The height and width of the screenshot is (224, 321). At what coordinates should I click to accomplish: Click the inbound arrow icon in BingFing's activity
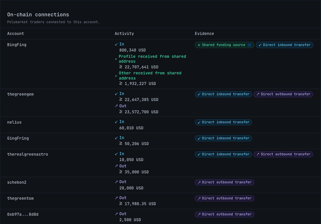point(116,44)
